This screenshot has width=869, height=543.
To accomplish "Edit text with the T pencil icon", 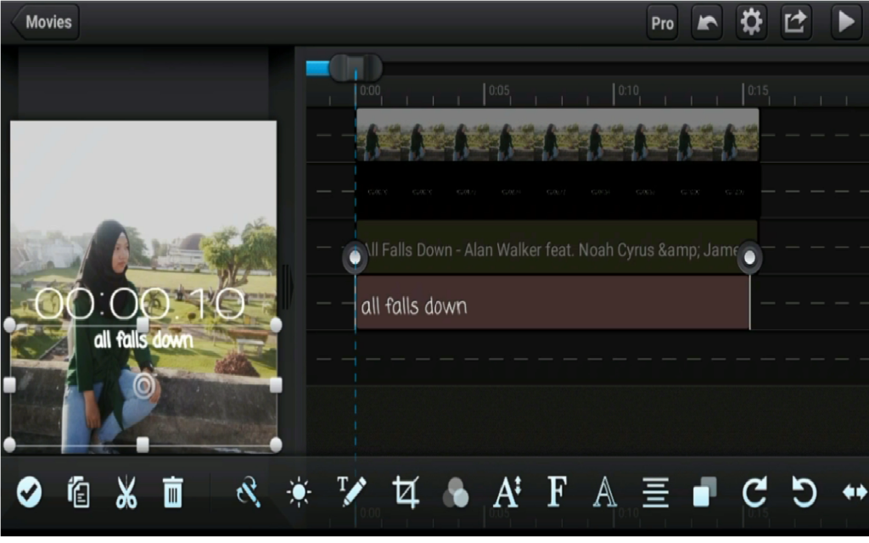I will pyautogui.click(x=351, y=491).
